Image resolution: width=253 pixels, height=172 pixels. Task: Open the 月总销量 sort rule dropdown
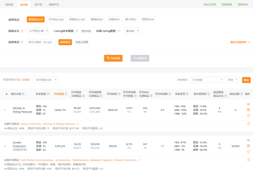click(x=206, y=80)
